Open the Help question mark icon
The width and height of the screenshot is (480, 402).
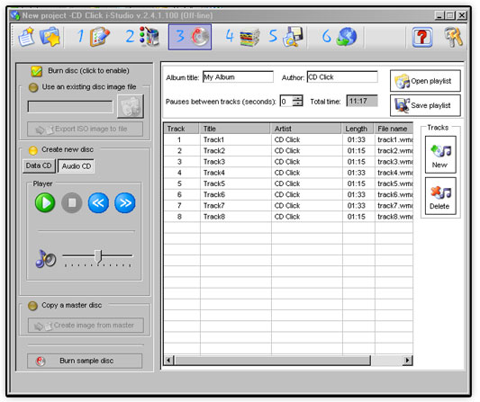[422, 37]
